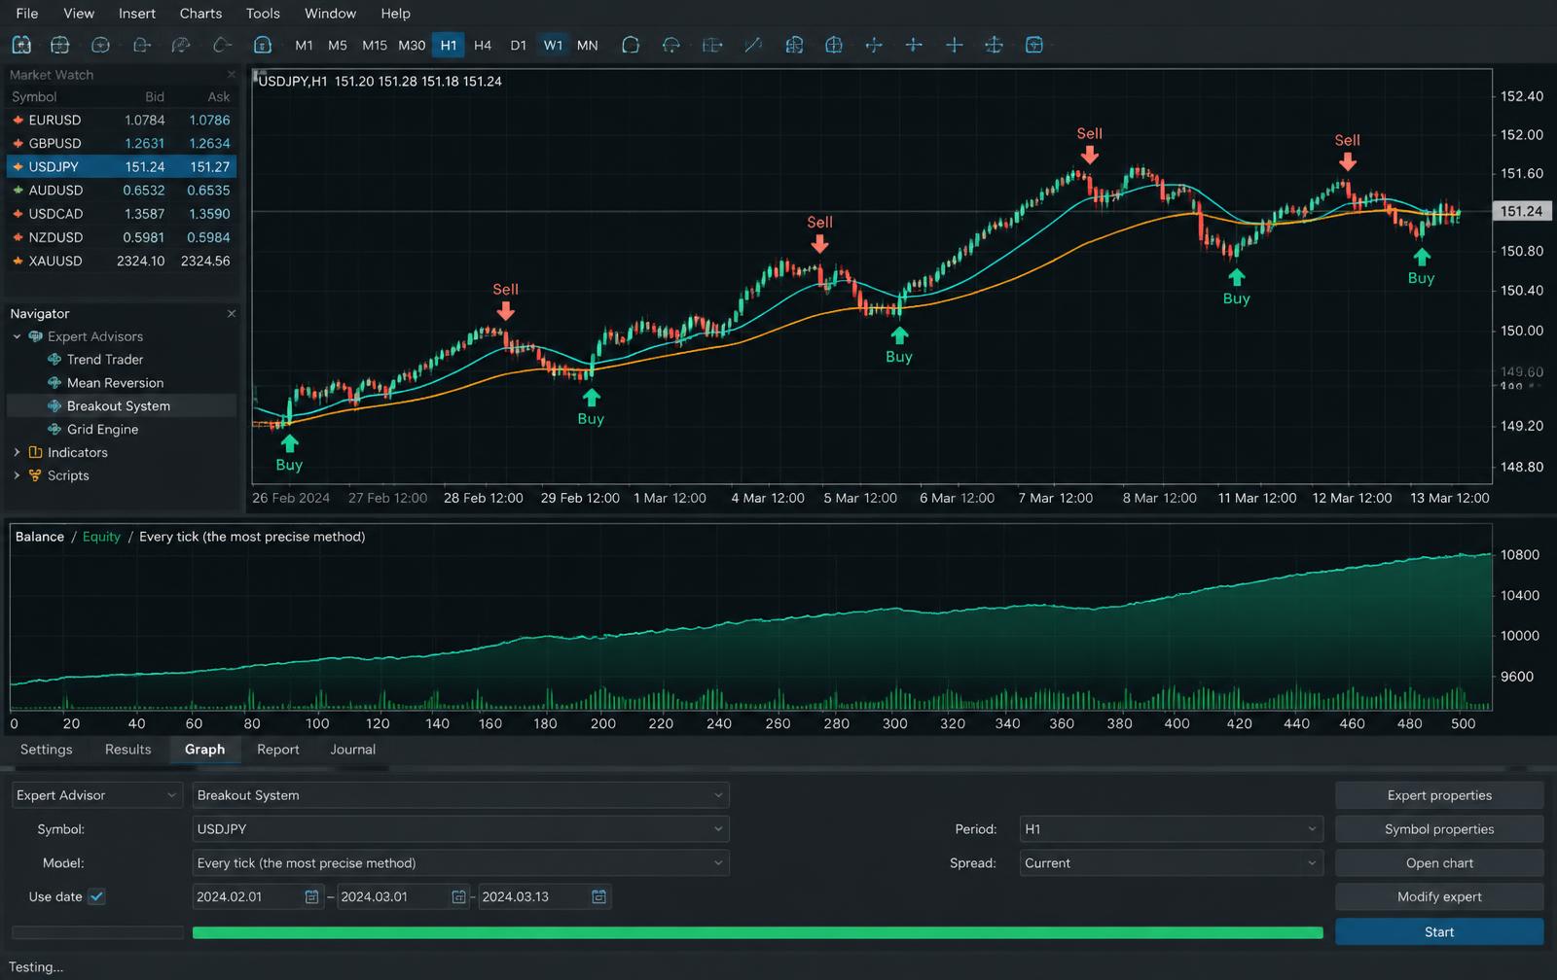Switch to the Journal tab
The image size is (1557, 980).
[x=352, y=750]
